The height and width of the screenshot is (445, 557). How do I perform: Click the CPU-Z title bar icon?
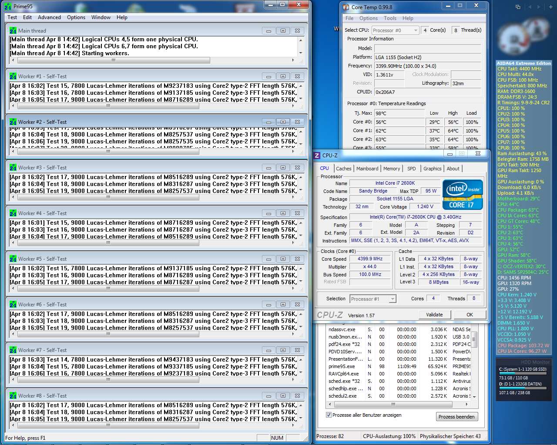(317, 155)
